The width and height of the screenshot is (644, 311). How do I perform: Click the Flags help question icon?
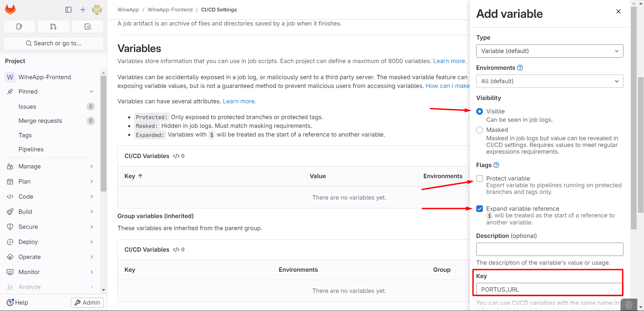496,165
